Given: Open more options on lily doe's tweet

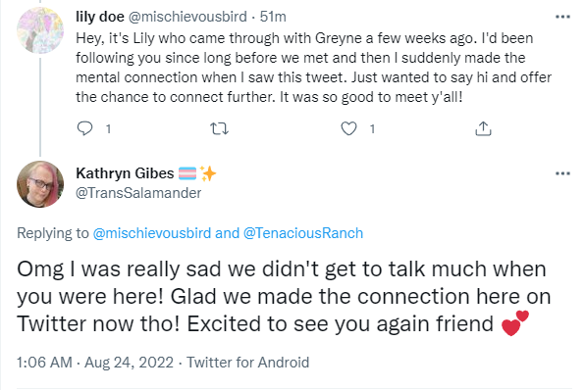Looking at the screenshot, I should [562, 17].
